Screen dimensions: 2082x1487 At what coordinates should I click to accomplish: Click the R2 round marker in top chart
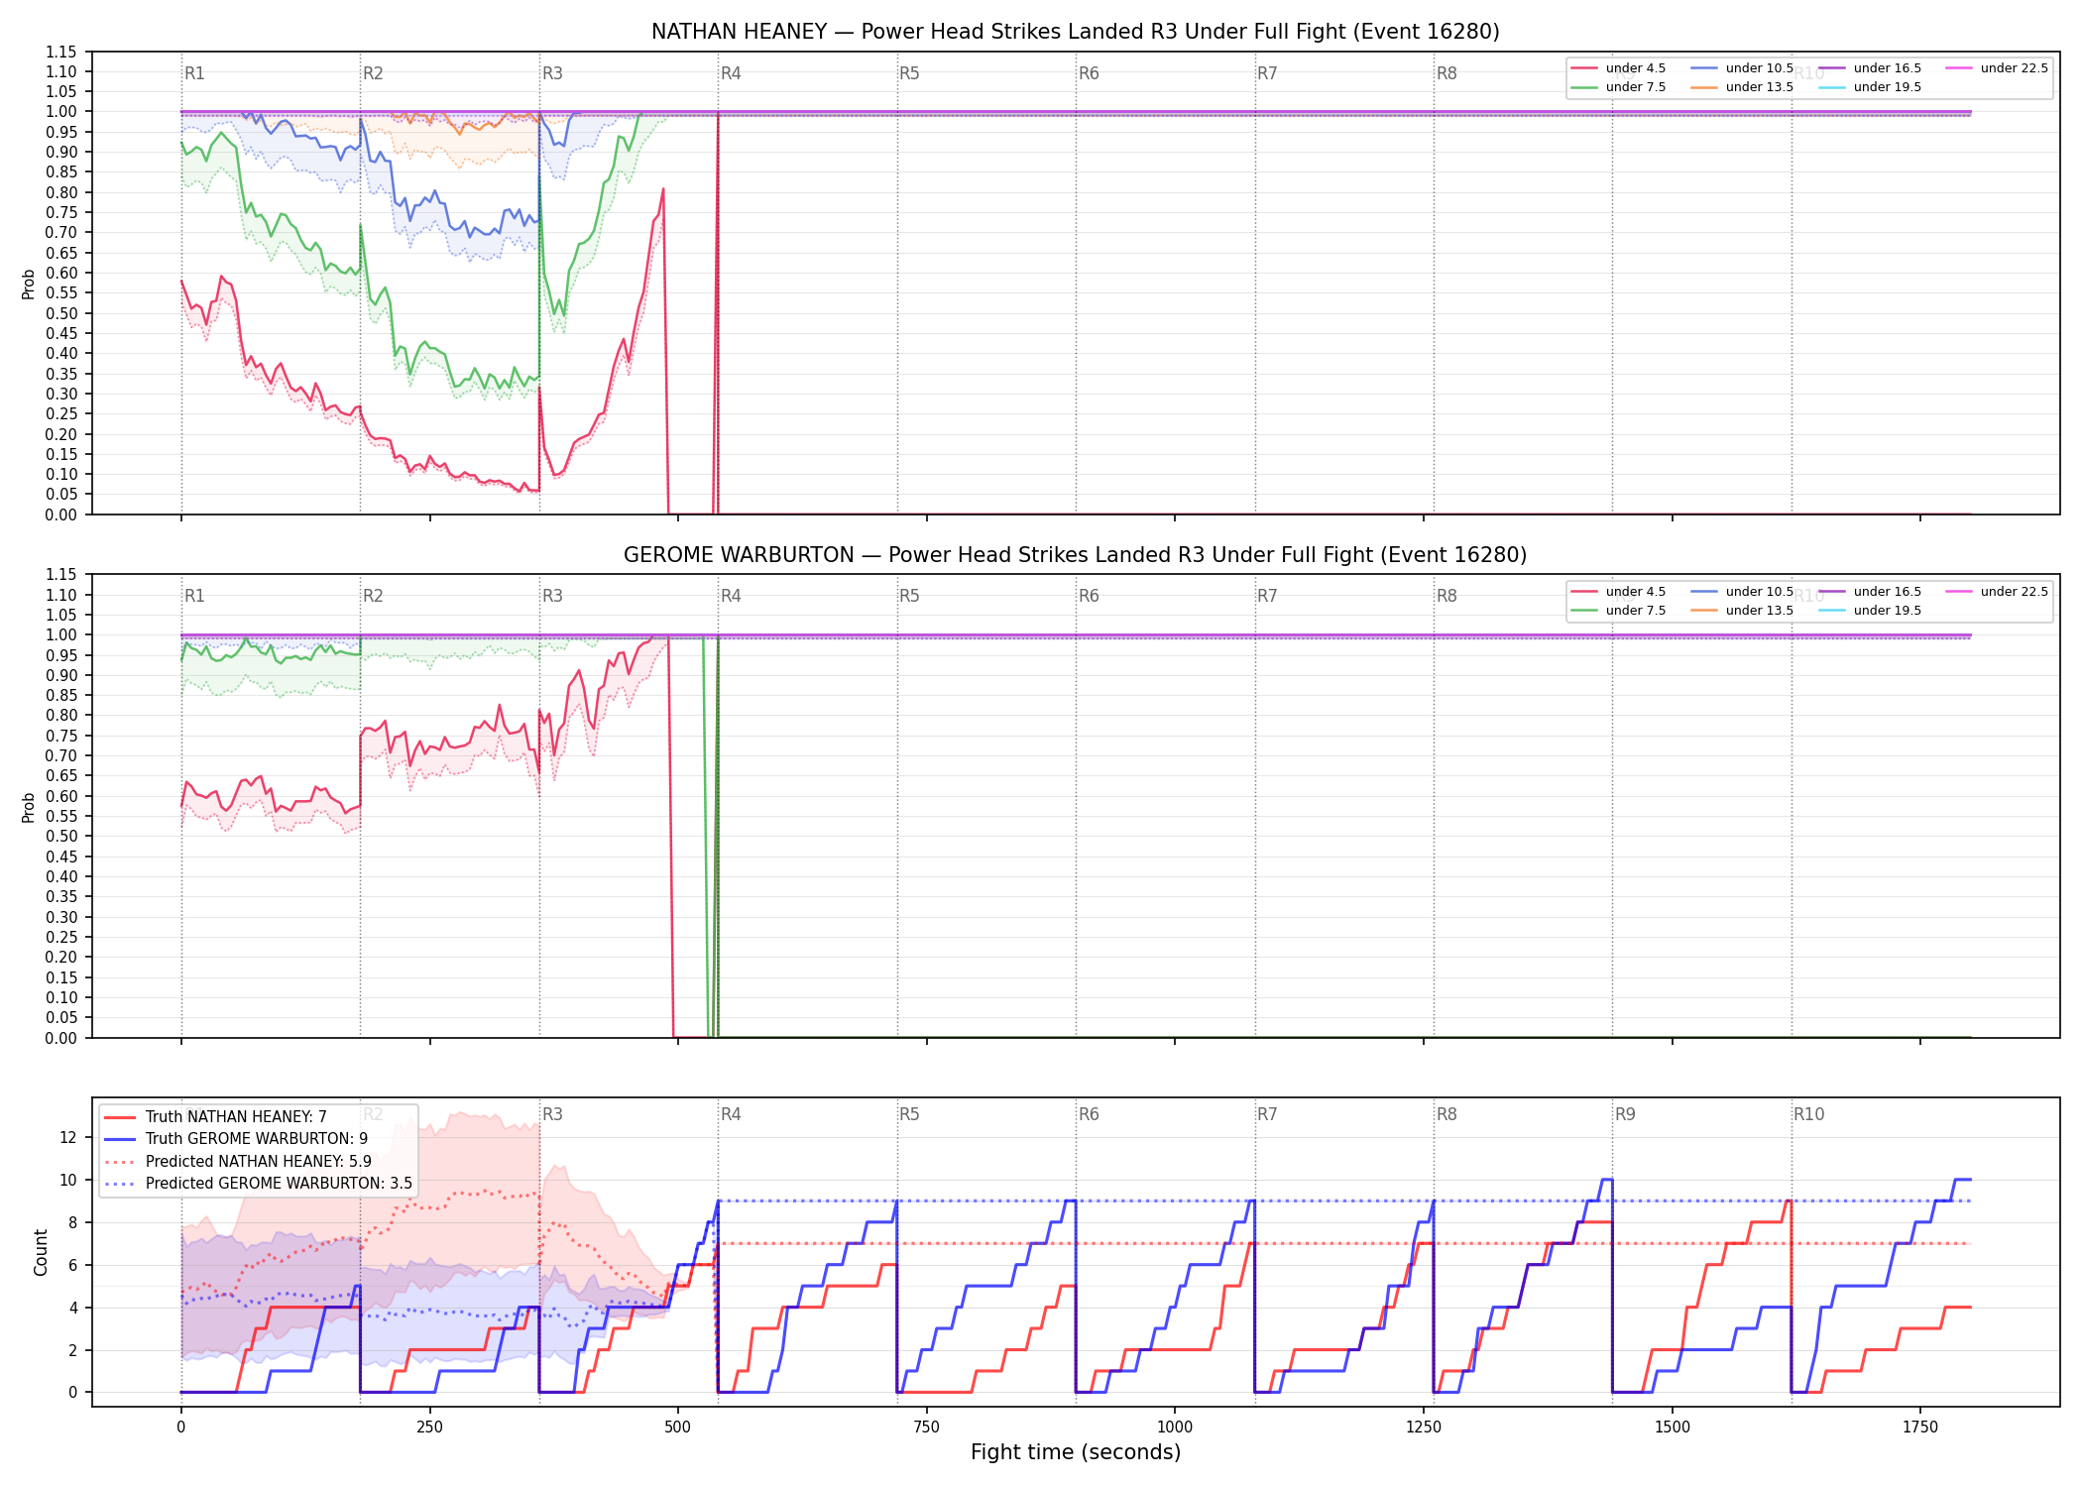[x=373, y=73]
